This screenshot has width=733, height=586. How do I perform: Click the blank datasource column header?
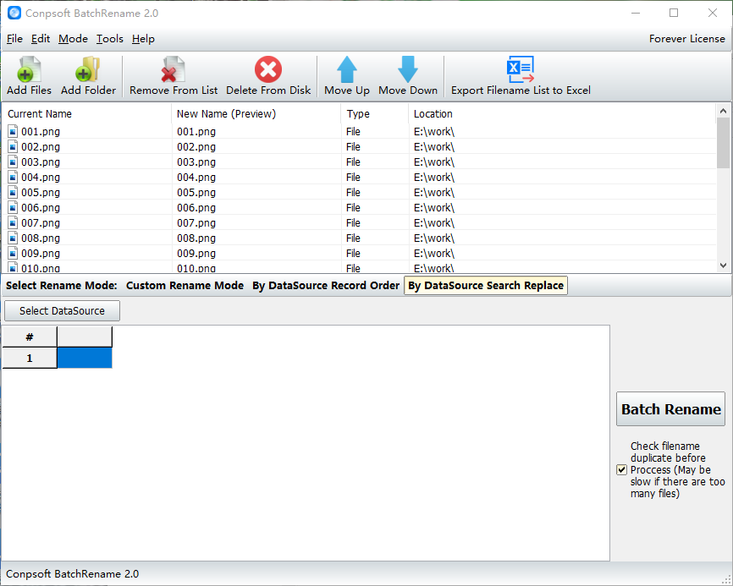(85, 337)
